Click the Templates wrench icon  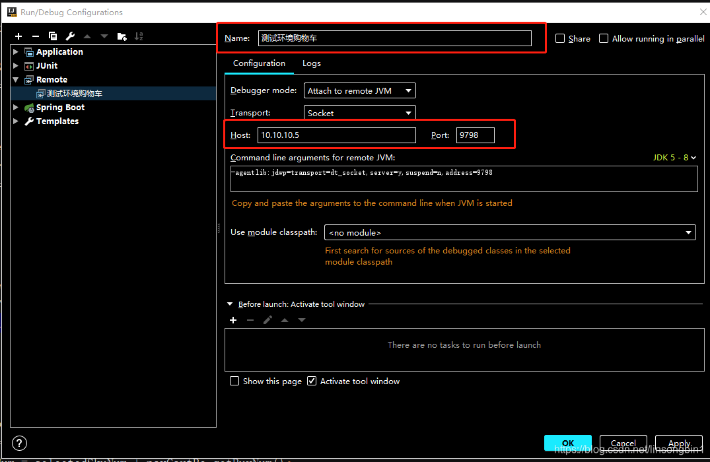[29, 121]
